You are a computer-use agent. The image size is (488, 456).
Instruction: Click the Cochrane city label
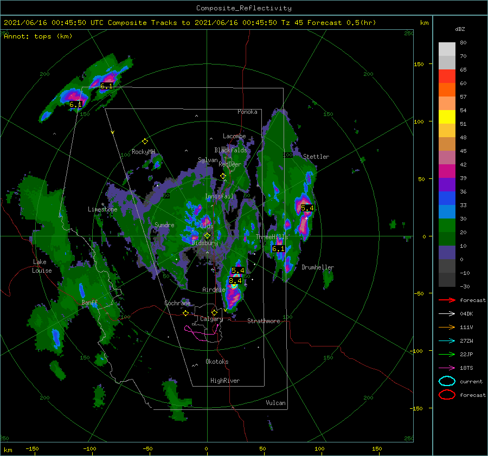click(x=177, y=303)
